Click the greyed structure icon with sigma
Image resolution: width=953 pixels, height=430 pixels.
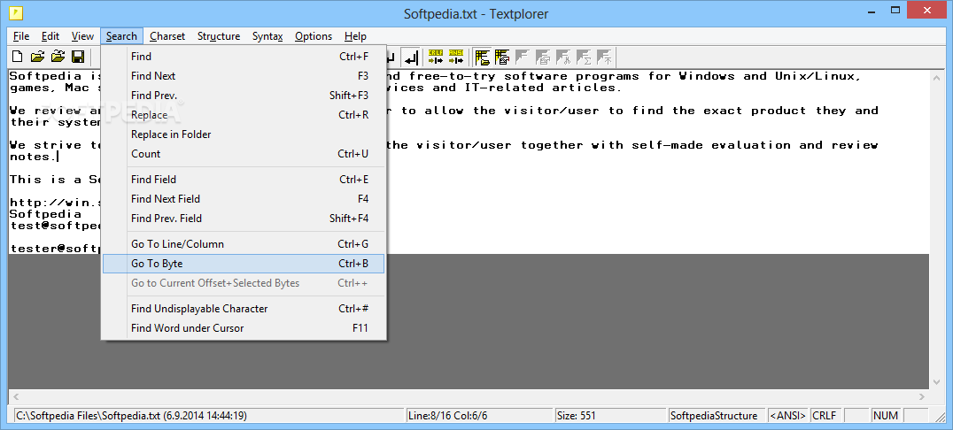pos(584,58)
